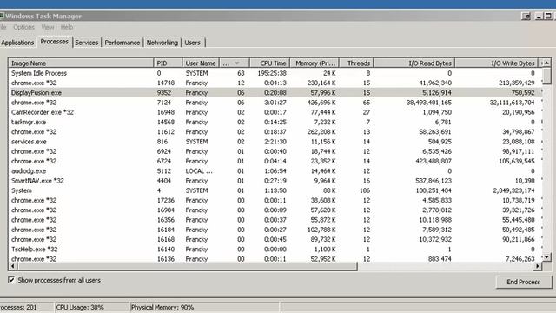
Task: Select the CamRecorder.exe *32 process
Action: (x=275, y=112)
